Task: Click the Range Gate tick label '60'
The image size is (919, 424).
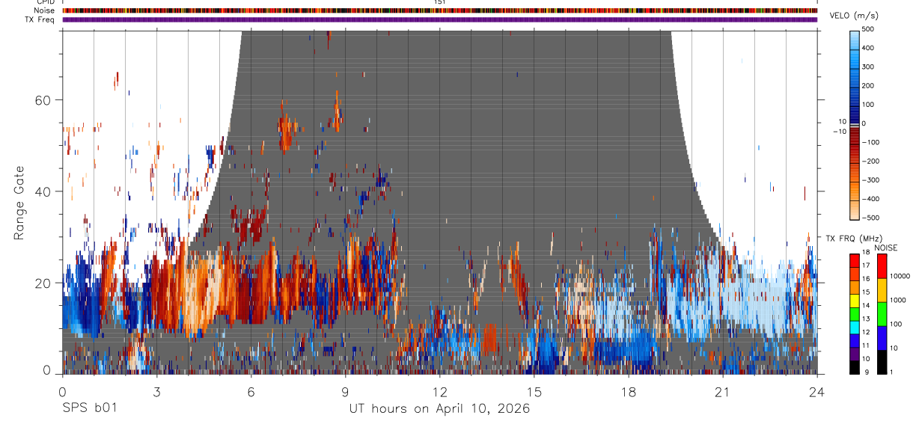Action: pyautogui.click(x=43, y=100)
